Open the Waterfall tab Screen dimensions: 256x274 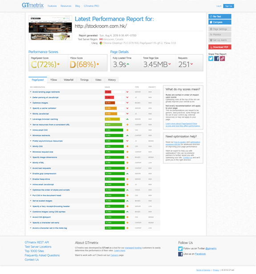[69, 80]
